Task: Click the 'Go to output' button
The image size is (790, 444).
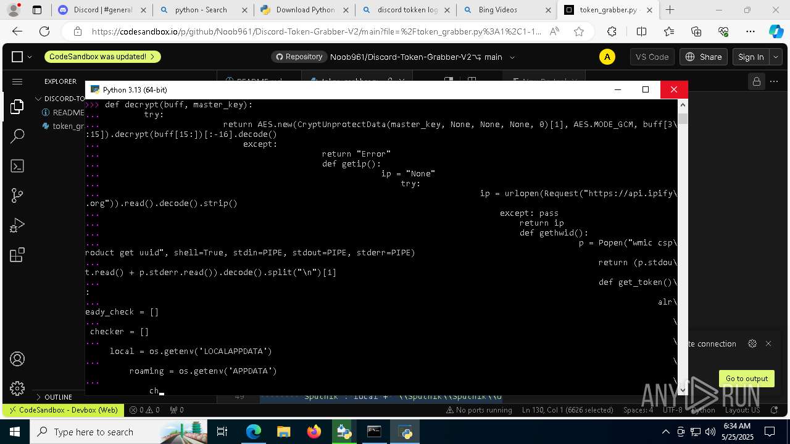Action: point(747,379)
